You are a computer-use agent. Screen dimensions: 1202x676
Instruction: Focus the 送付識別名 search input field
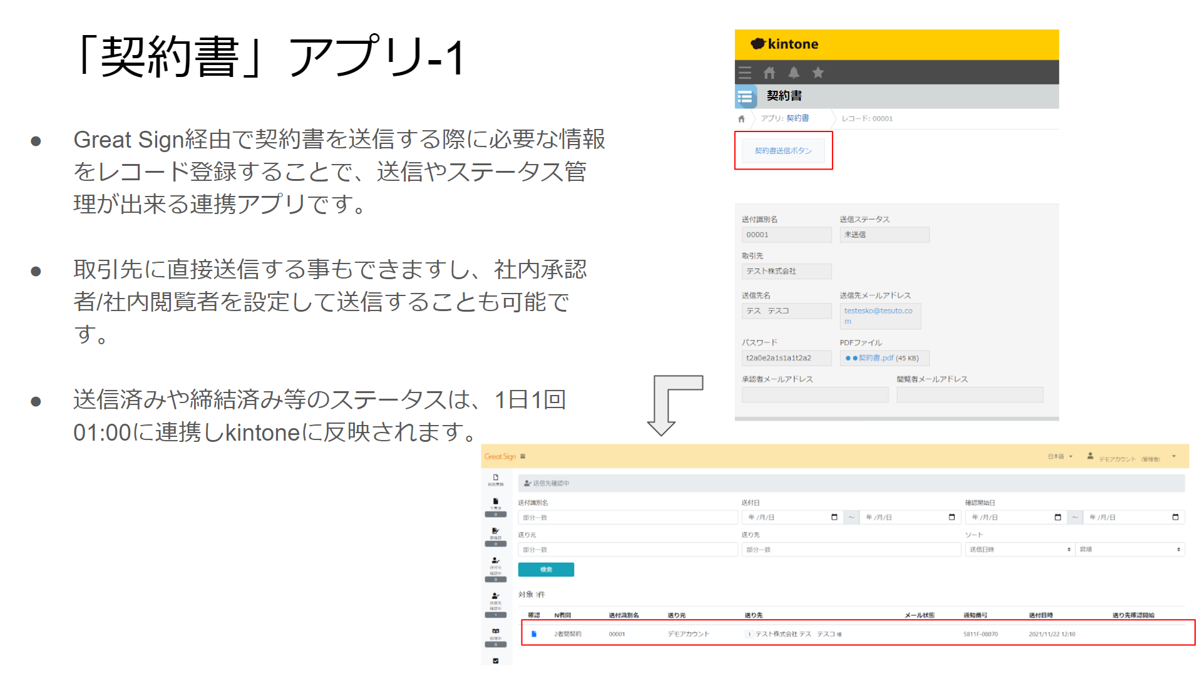pyautogui.click(x=628, y=518)
